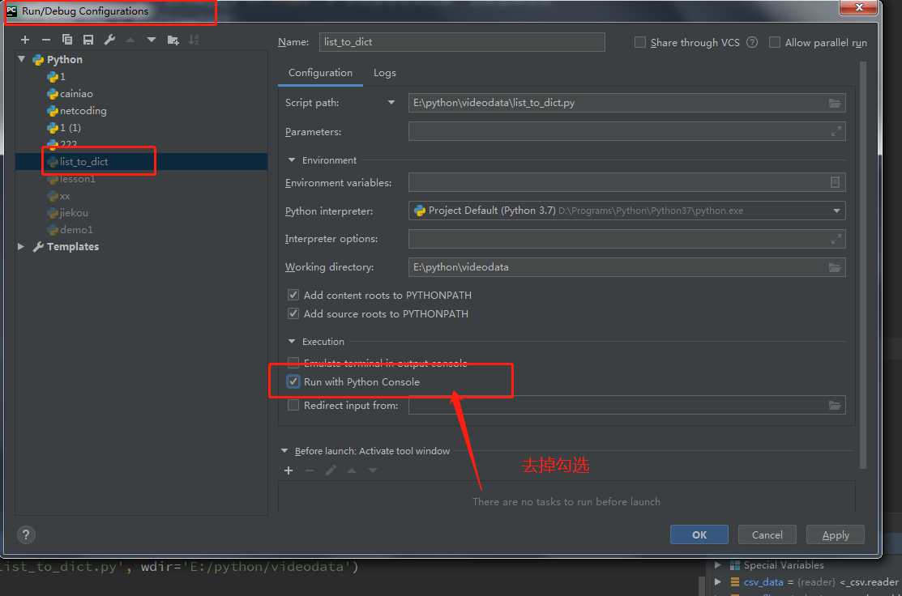Screen dimensions: 902x596
Task: Add new configuration with plus icon
Action: 25,40
